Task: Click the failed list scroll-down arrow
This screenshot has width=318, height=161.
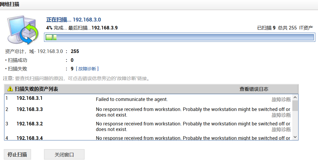Action: [295, 137]
